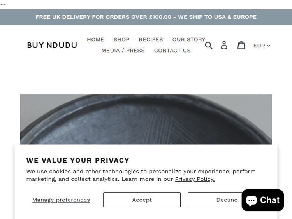Image resolution: width=292 pixels, height=219 pixels.
Task: Click the free UK delivery announcement bar
Action: click(146, 17)
